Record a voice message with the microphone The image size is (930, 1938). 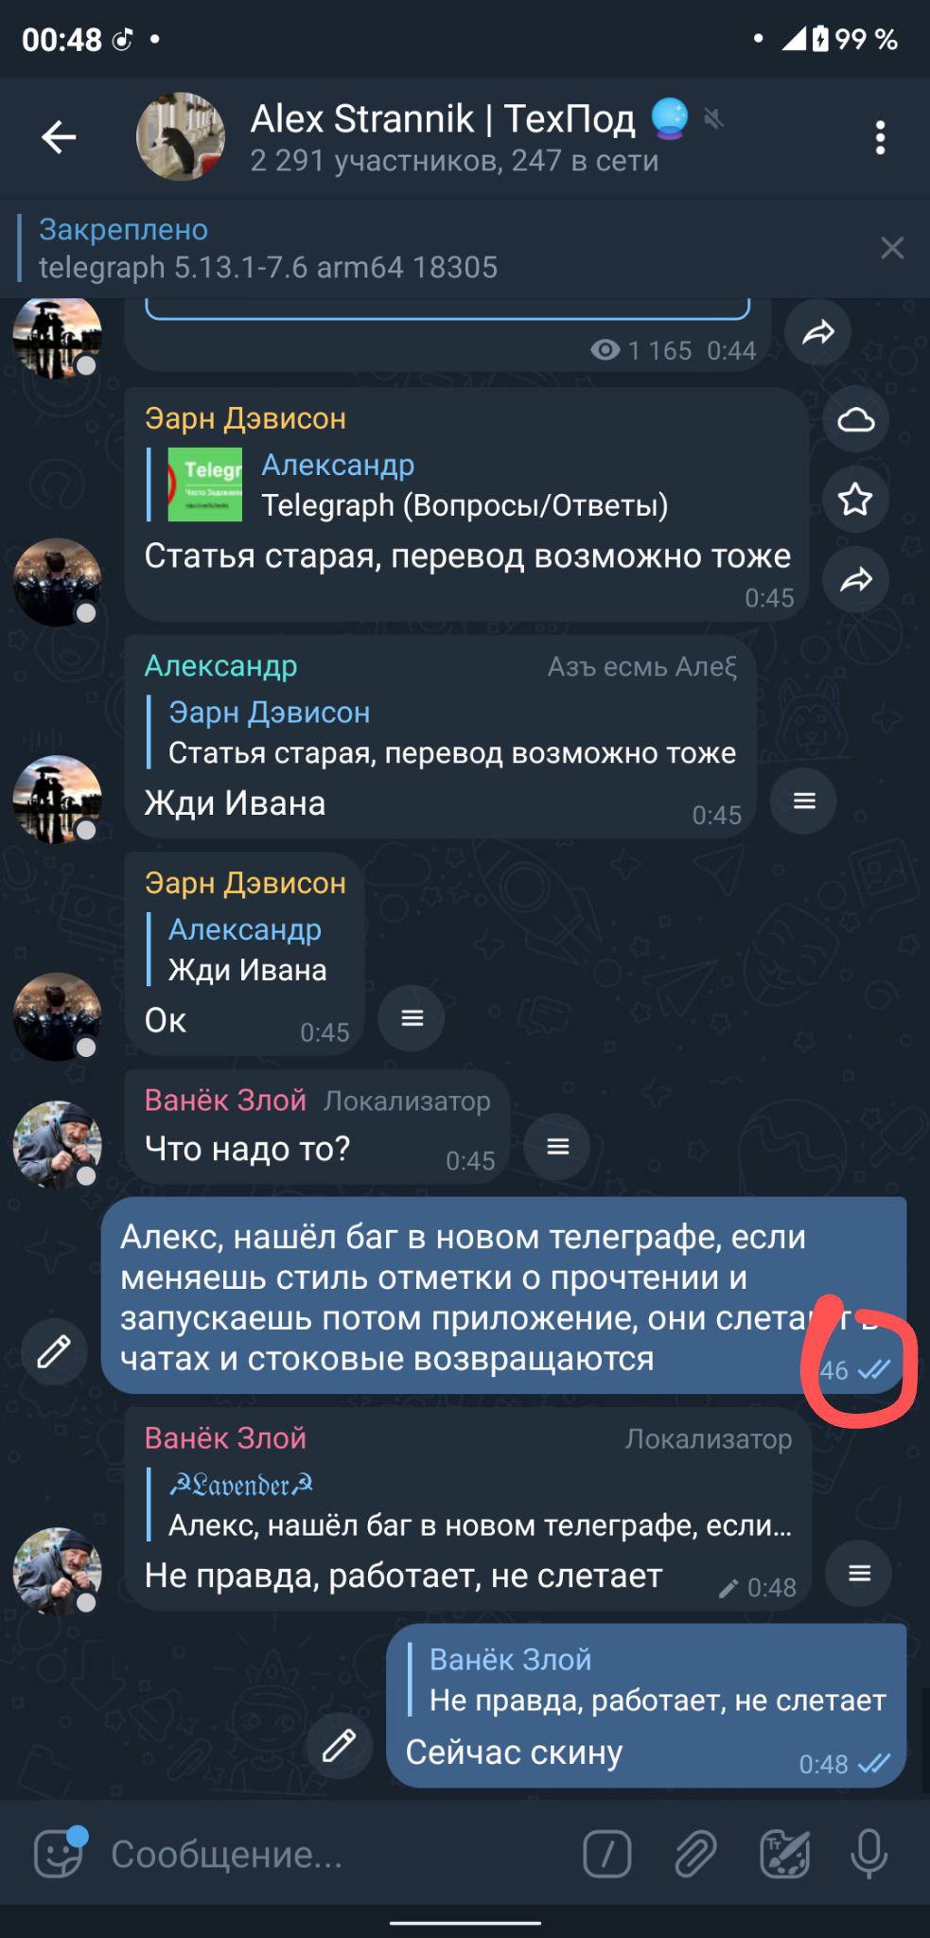coord(869,1854)
